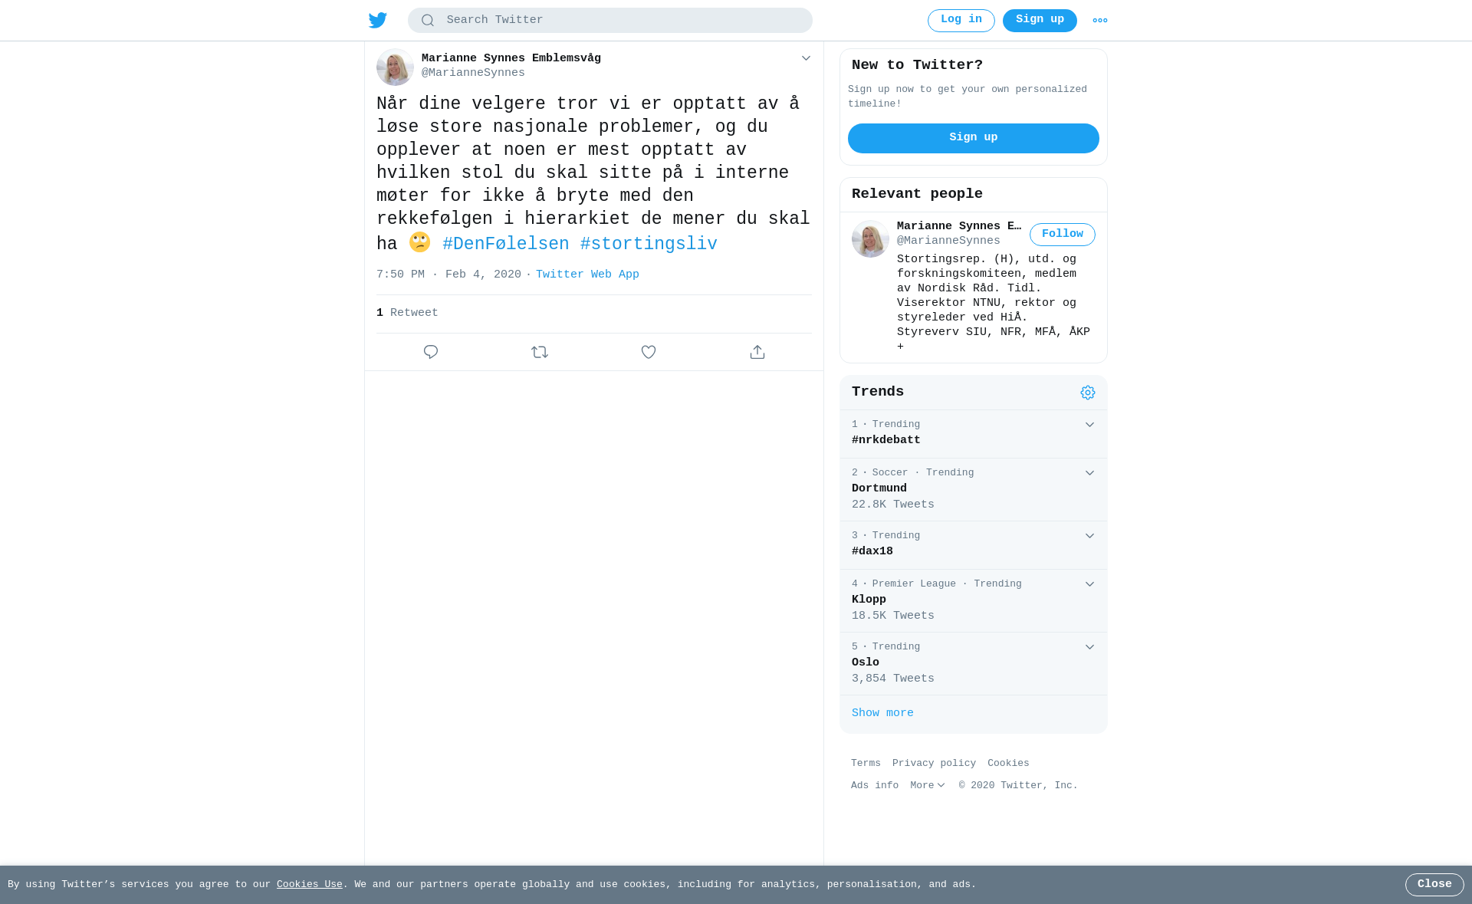Follow Marianne Synnes Emblemsvåg
Image resolution: width=1472 pixels, height=904 pixels.
tap(1062, 235)
